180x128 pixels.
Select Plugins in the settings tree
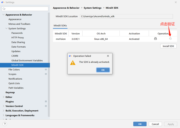(x=10, y=102)
